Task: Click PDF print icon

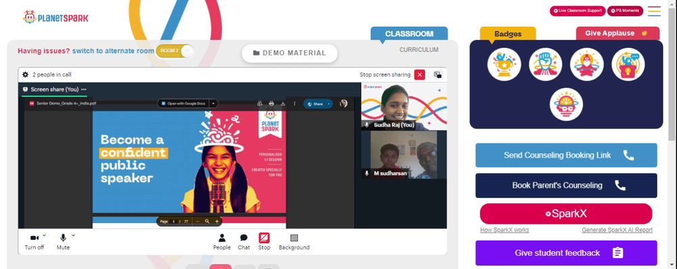Action: coord(271,103)
